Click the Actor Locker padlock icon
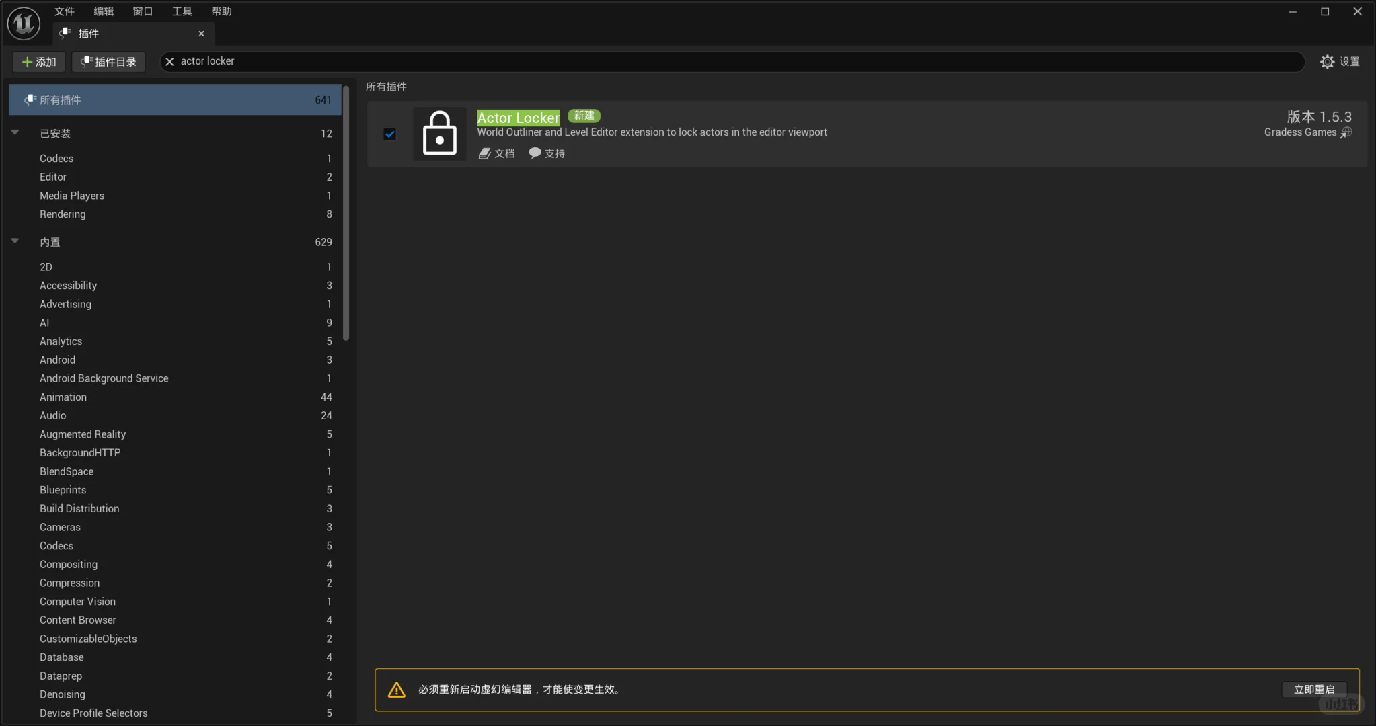The width and height of the screenshot is (1376, 726). (439, 133)
